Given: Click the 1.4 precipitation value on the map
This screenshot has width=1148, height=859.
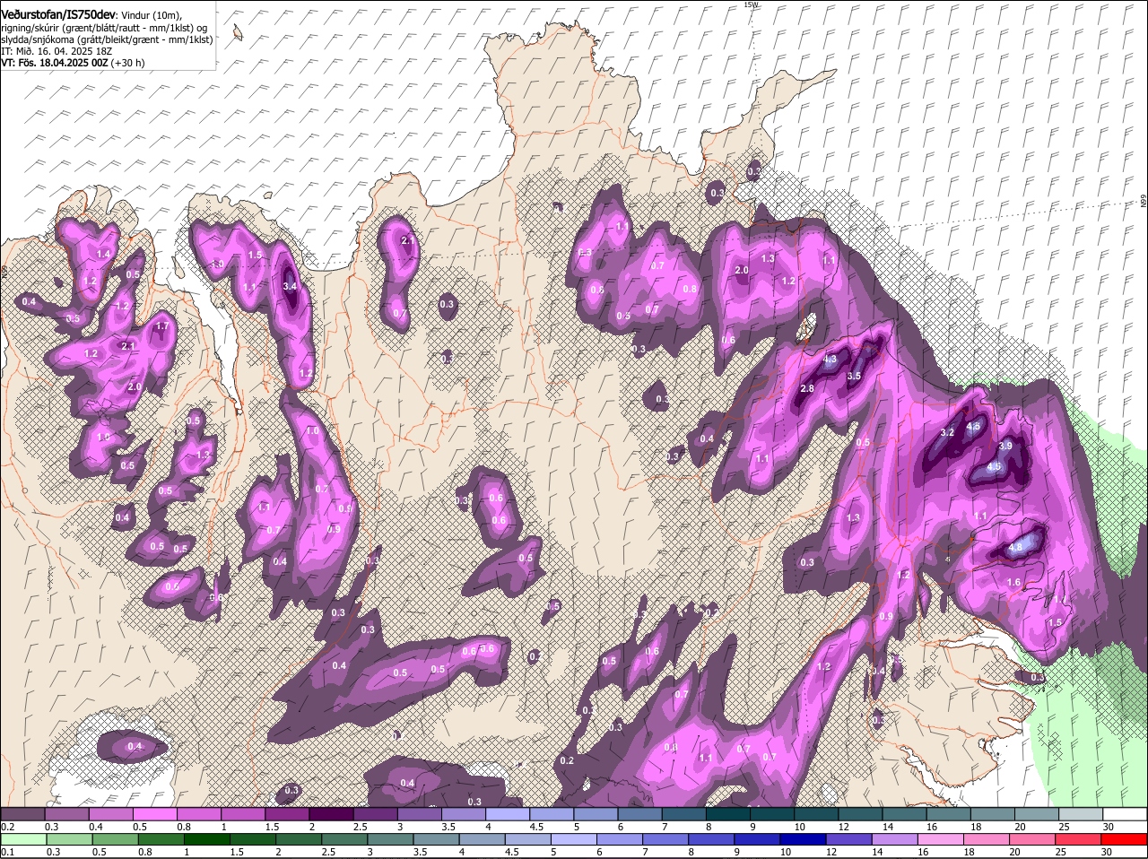Looking at the screenshot, I should [103, 255].
